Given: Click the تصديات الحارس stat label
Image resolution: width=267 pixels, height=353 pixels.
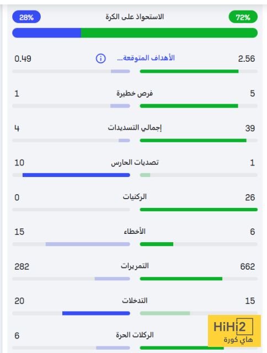Looking at the screenshot, I should tap(135, 162).
